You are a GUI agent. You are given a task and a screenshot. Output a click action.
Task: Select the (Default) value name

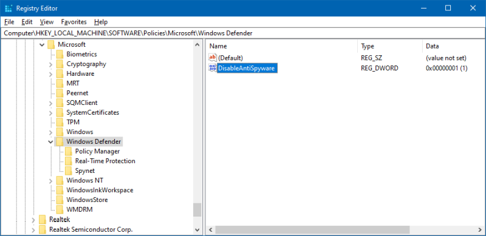point(230,58)
